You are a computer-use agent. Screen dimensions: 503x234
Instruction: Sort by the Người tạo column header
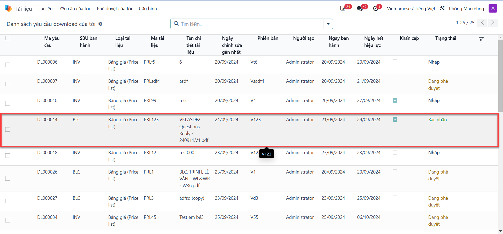tap(304, 38)
